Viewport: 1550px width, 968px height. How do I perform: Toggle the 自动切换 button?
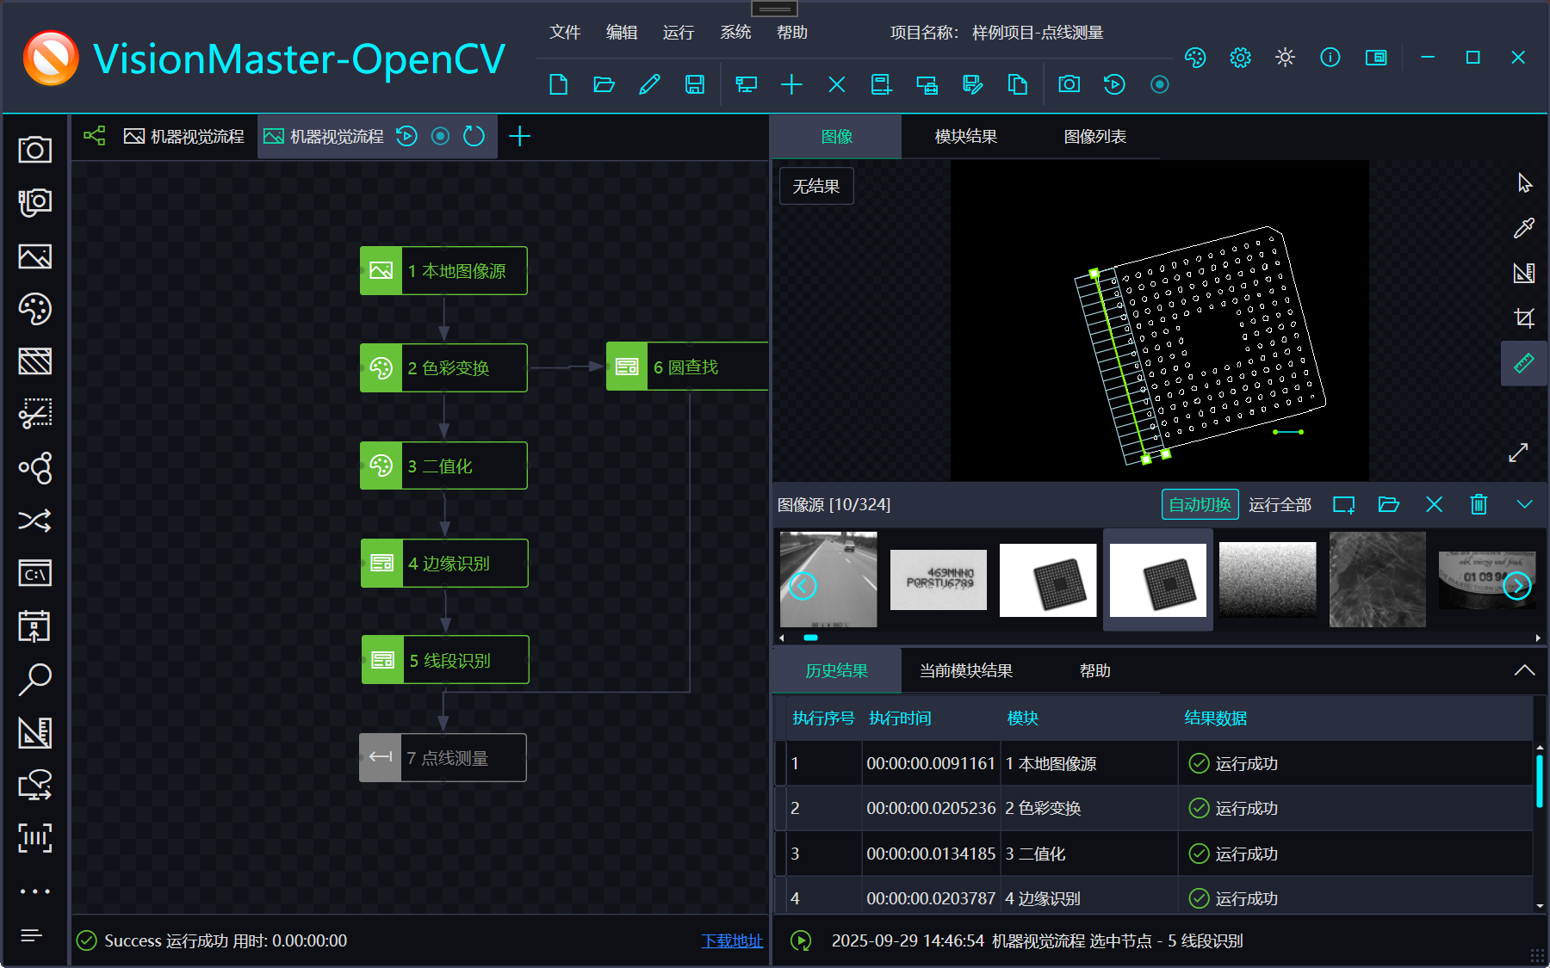(1200, 504)
